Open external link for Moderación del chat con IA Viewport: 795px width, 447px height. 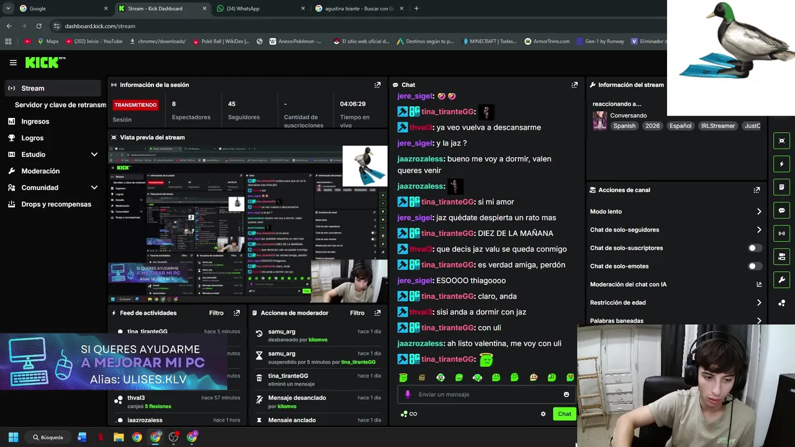coord(758,284)
